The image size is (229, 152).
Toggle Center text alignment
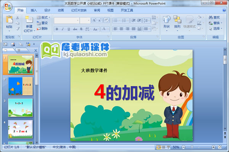pyautogui.click(x=121, y=29)
